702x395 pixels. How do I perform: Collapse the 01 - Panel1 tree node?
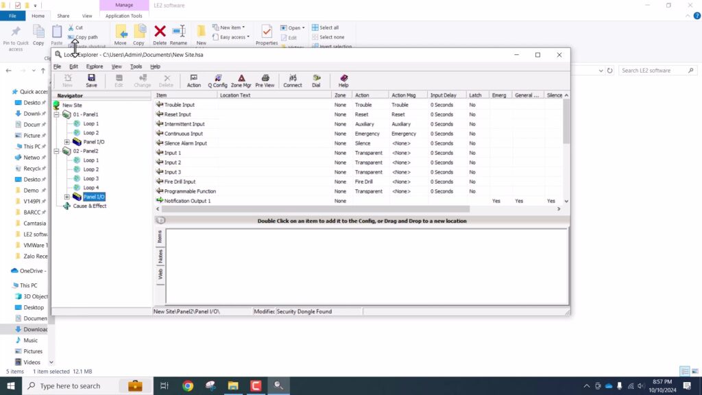(x=57, y=115)
